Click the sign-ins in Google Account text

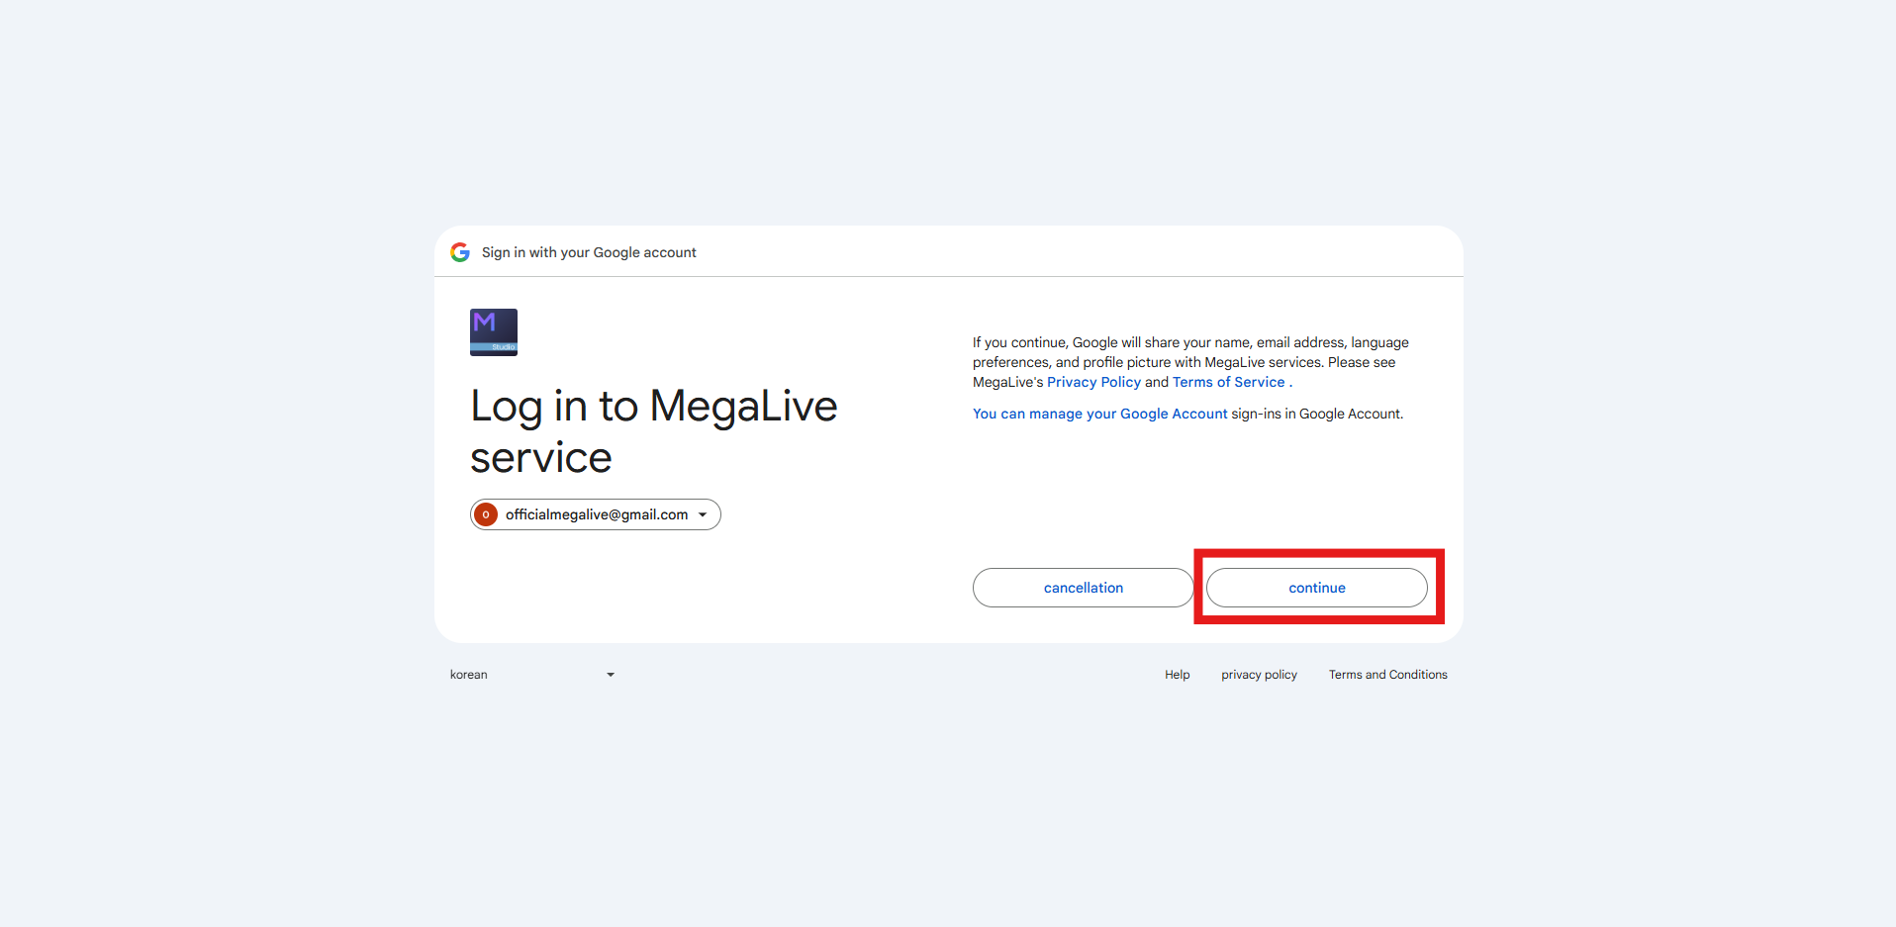pyautogui.click(x=1317, y=414)
